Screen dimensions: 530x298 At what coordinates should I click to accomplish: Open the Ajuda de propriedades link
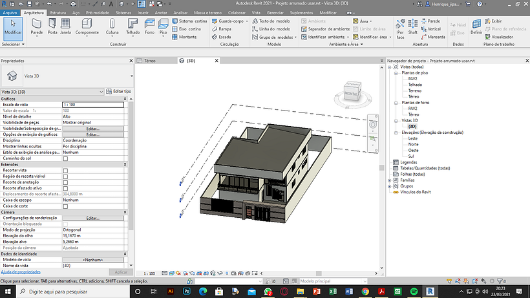point(21,272)
